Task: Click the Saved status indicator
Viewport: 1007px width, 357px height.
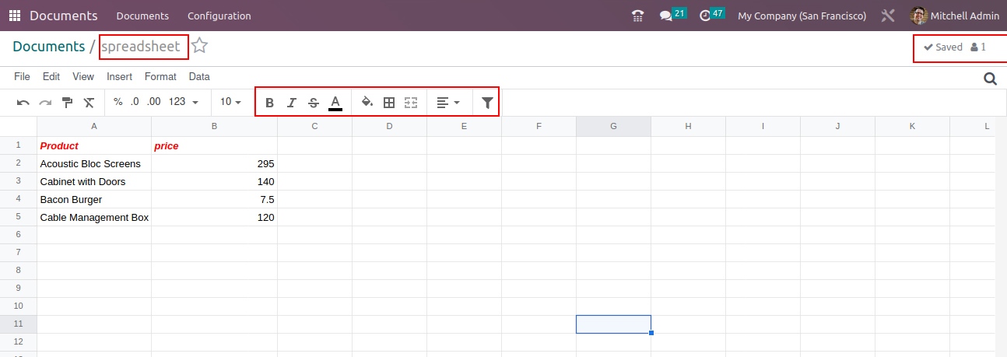Action: 943,47
